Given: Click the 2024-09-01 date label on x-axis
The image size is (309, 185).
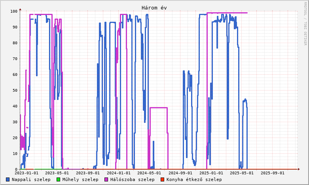Looking at the screenshot, I should [180, 173].
